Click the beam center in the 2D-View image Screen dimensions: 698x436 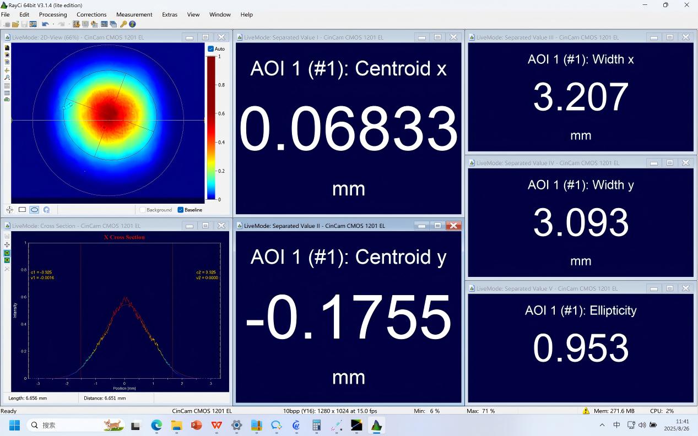click(x=111, y=115)
